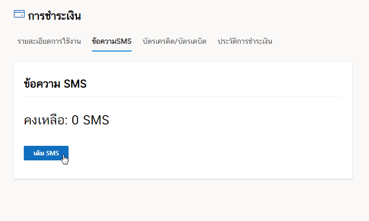This screenshot has height=221, width=369.
Task: Click the เติม SMS button
Action: (46, 153)
